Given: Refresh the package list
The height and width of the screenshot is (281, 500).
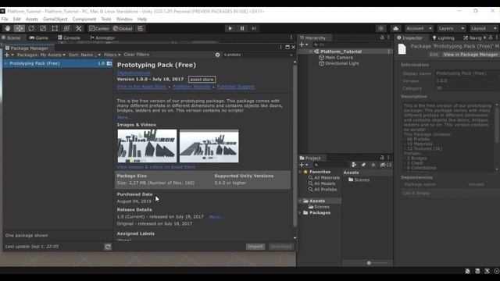Looking at the screenshot, I should (108, 247).
